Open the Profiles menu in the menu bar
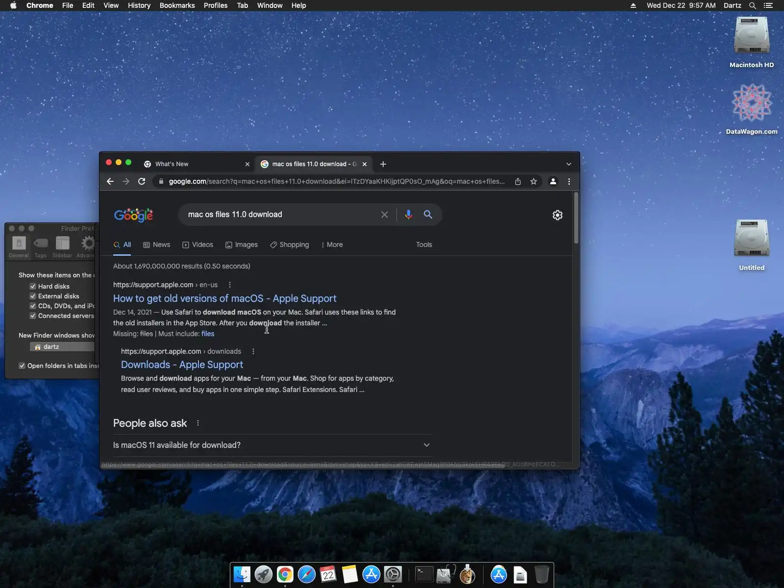Viewport: 784px width, 588px height. coord(216,5)
